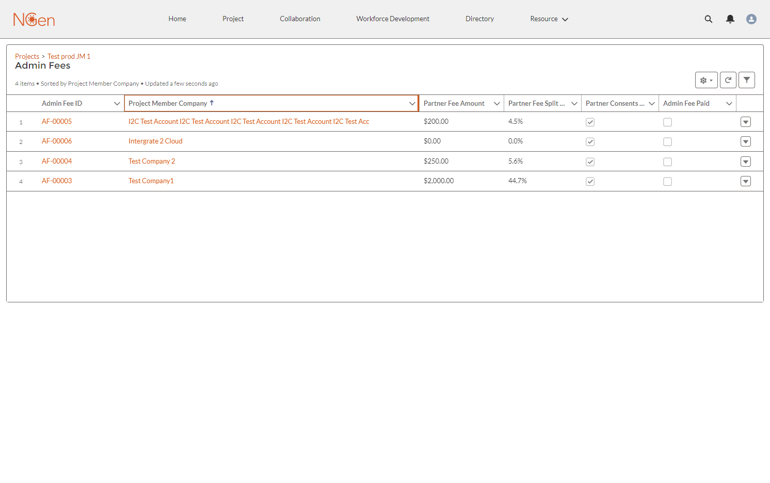Toggle Partner Consents checkbox for AF-00004
This screenshot has width=770, height=483.
point(590,162)
